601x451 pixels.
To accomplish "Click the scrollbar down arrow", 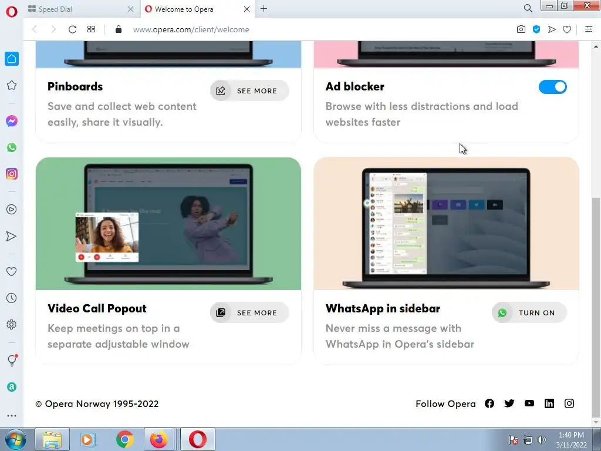I will tap(595, 422).
